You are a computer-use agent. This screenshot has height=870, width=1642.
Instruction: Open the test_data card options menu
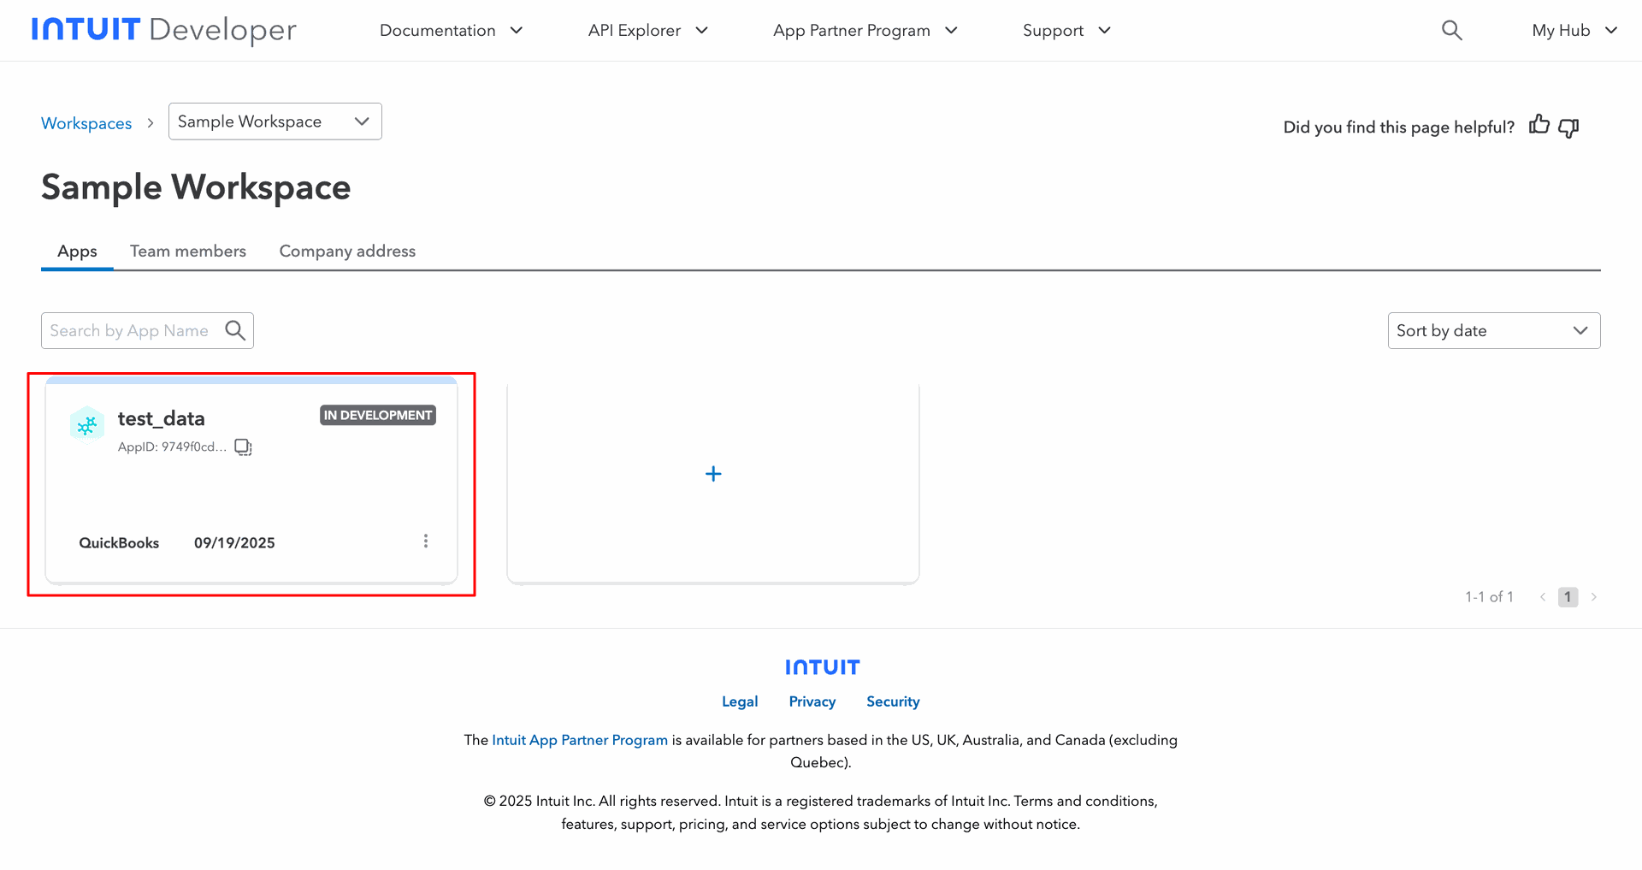pyautogui.click(x=426, y=542)
